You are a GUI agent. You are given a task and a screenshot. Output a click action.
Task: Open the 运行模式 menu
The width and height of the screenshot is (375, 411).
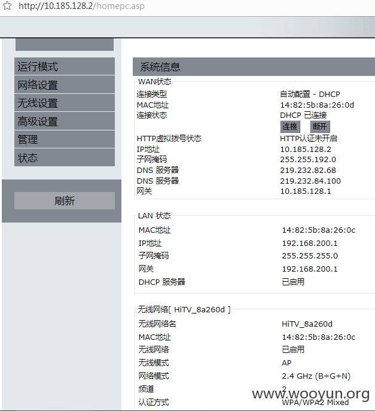point(65,66)
